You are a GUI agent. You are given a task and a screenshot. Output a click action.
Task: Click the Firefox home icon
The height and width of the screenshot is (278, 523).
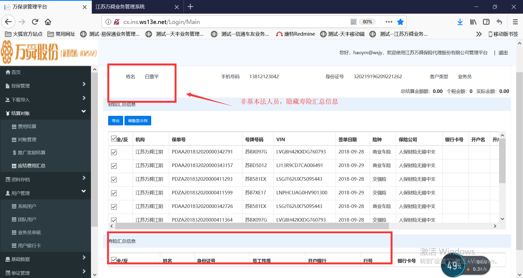(x=48, y=22)
